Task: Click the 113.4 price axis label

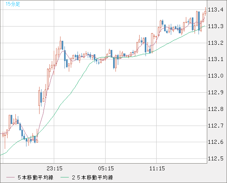Action: [x=216, y=10]
